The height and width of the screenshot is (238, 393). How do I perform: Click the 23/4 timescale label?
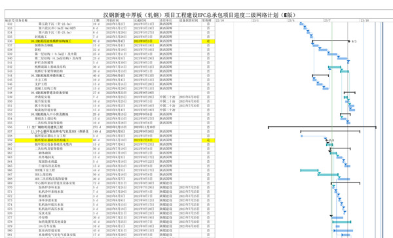291,20
